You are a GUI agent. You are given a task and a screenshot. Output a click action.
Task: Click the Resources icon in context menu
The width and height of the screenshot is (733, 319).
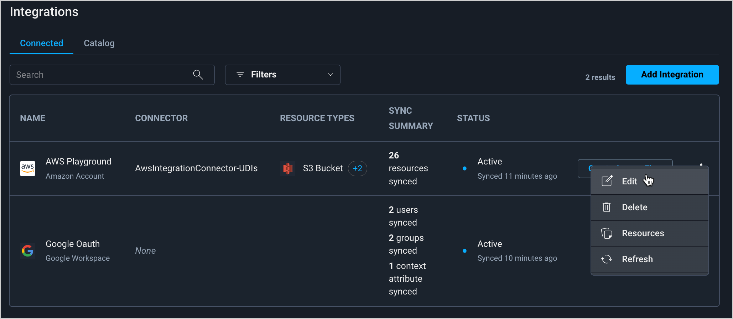pyautogui.click(x=607, y=233)
